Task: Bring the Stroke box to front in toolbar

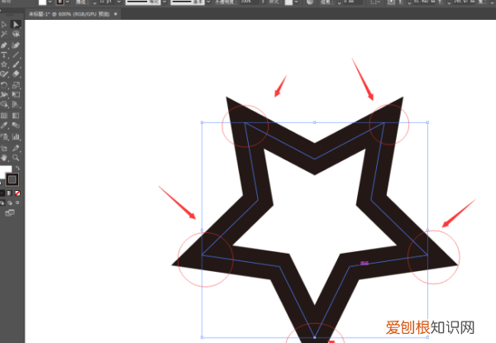Action: [12, 179]
